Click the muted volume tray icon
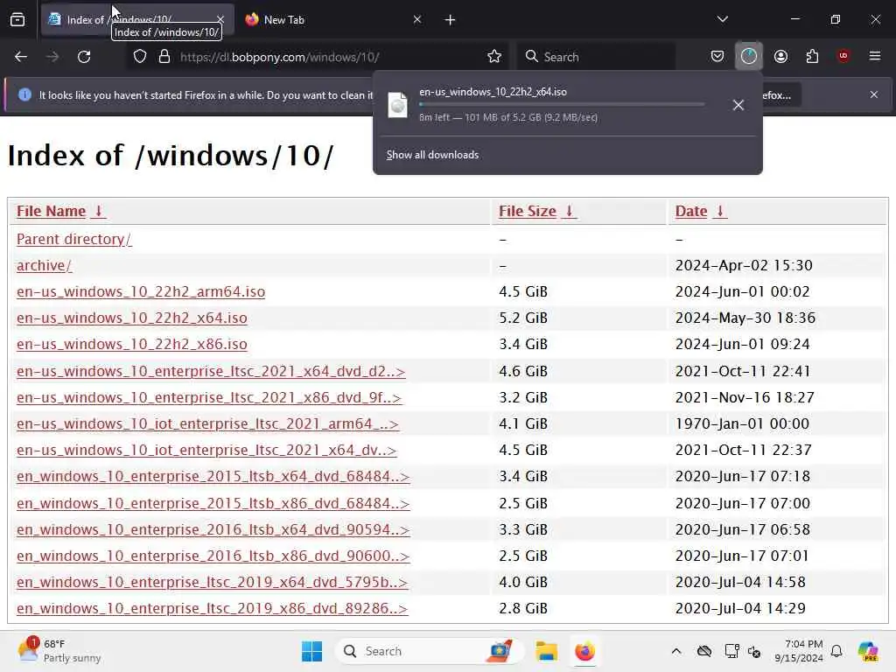 coord(754,651)
